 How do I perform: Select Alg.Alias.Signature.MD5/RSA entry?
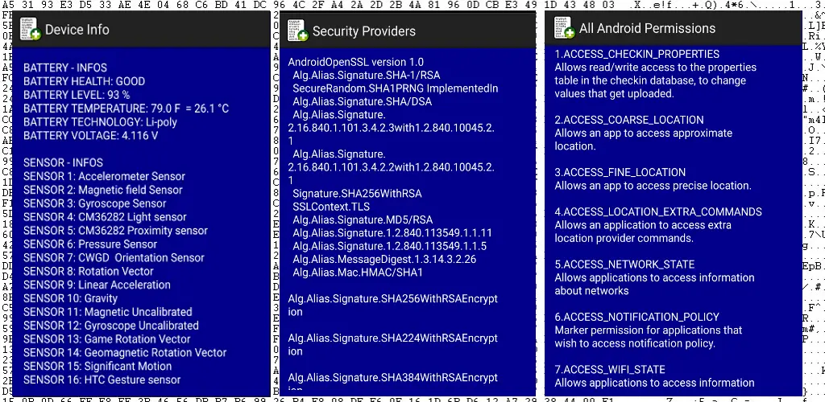coord(363,219)
